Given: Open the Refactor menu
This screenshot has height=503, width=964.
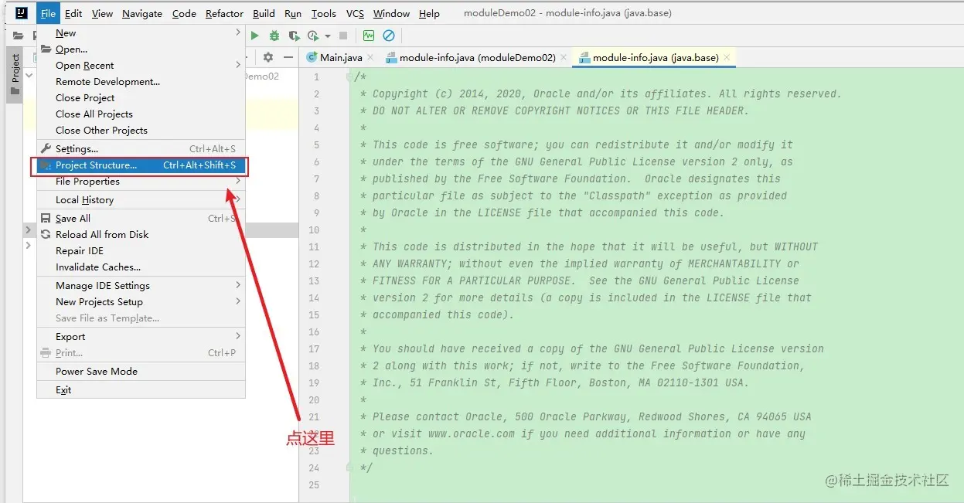Looking at the screenshot, I should 224,13.
